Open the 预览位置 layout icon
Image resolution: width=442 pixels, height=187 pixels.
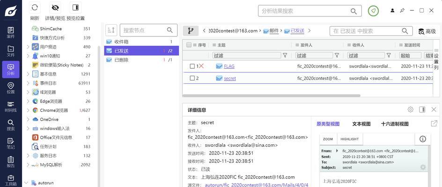[75, 8]
